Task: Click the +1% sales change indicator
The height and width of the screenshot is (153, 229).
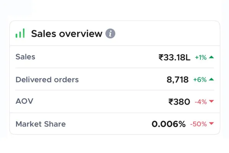Action: coord(201,57)
